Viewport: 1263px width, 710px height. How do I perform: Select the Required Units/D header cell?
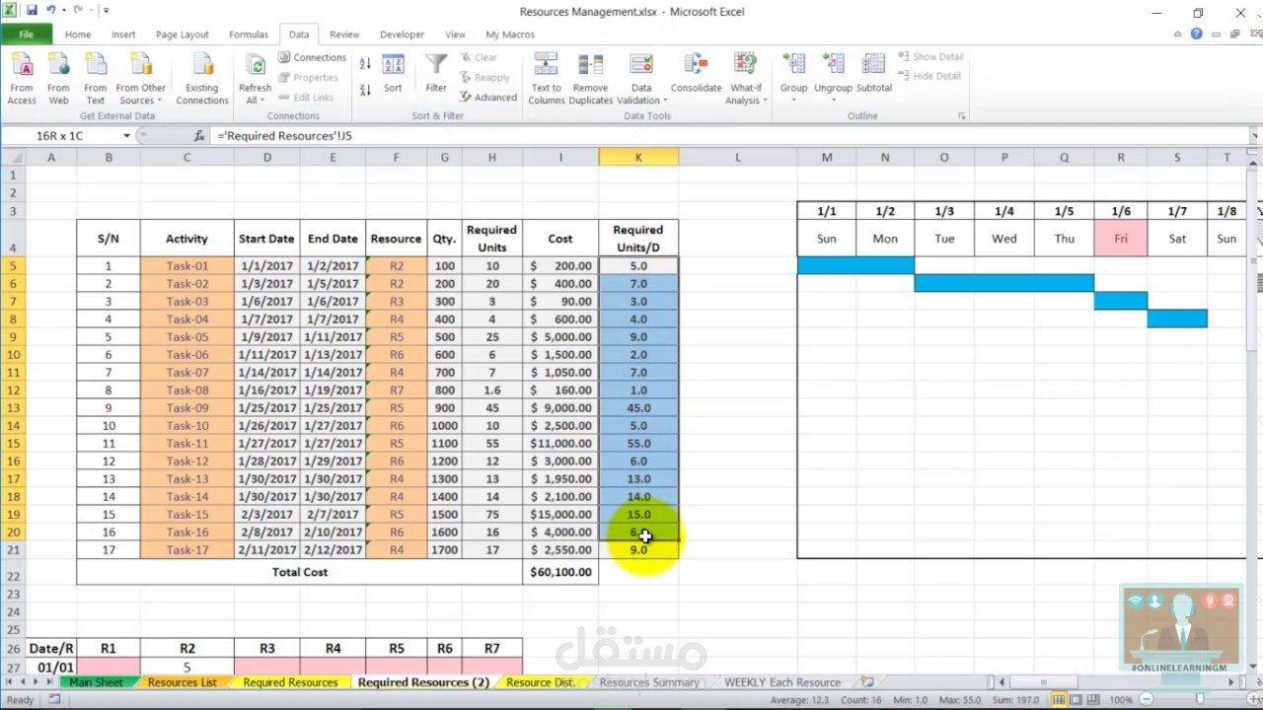pos(638,239)
